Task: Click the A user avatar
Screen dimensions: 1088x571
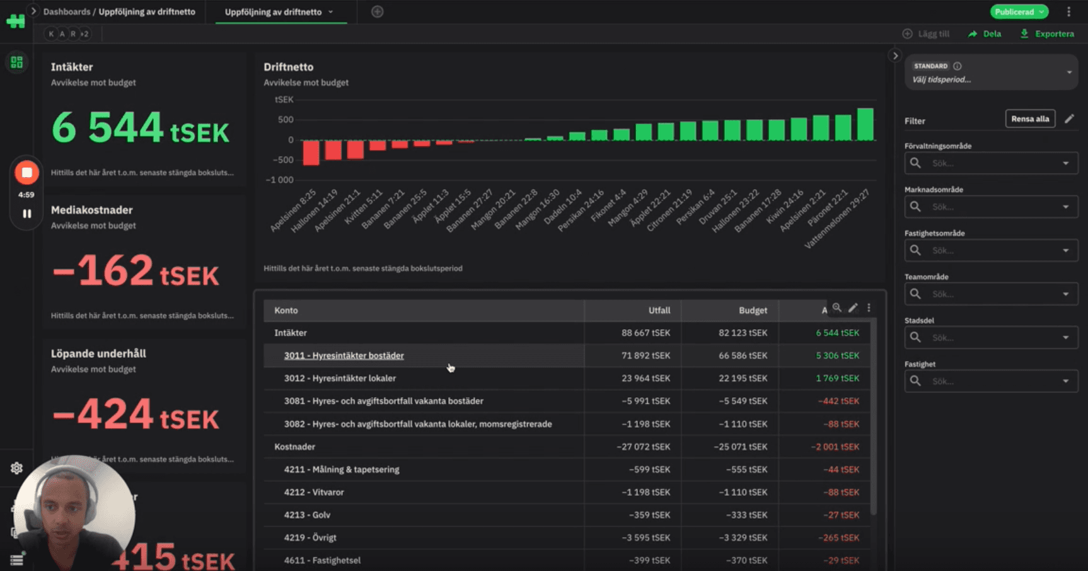Action: [x=62, y=33]
